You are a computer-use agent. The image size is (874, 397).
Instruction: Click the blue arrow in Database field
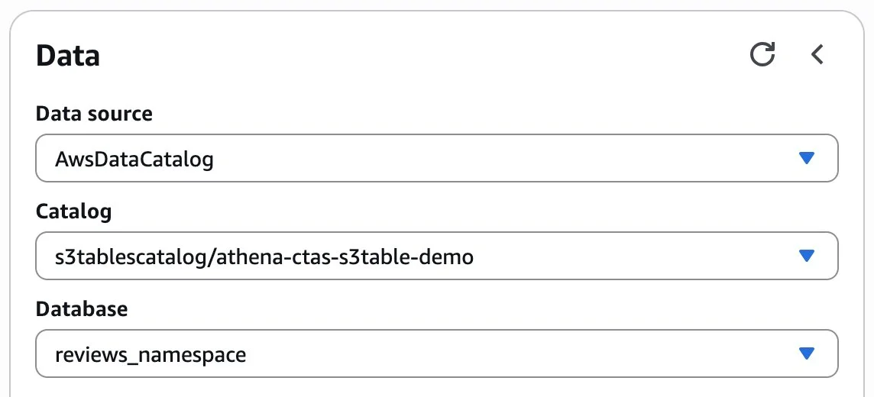point(807,353)
